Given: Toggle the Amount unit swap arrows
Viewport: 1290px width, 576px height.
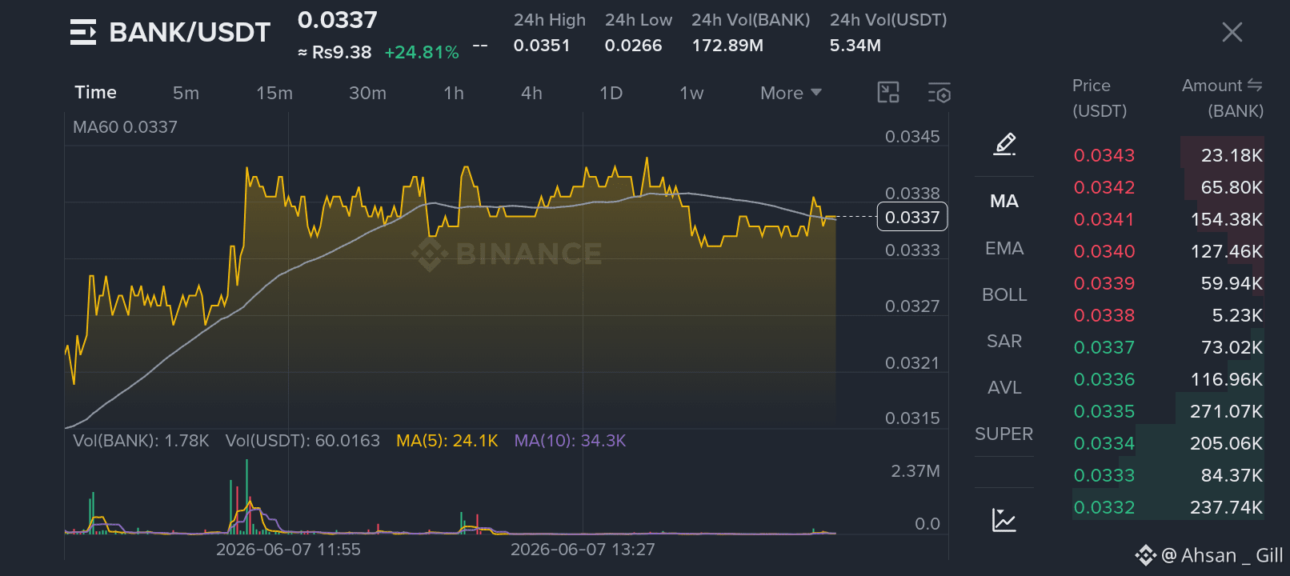Looking at the screenshot, I should (x=1255, y=85).
